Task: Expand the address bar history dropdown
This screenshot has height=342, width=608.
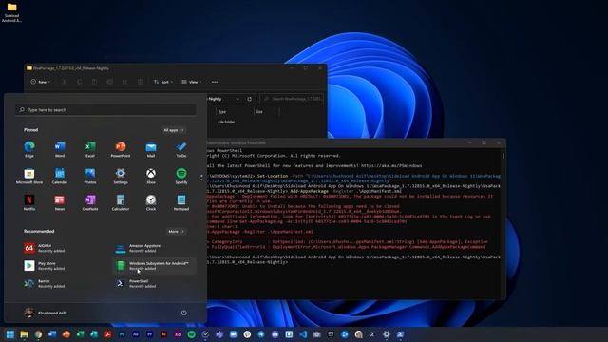Action: tap(237, 99)
